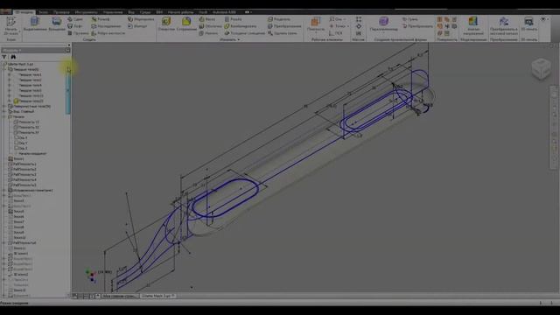Select the Thicken/Offset tool
Screen dimensions: 560x315
[245, 33]
